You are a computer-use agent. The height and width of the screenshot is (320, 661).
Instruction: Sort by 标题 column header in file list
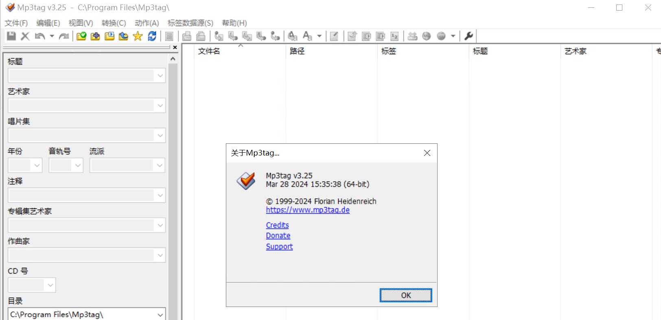click(x=514, y=51)
